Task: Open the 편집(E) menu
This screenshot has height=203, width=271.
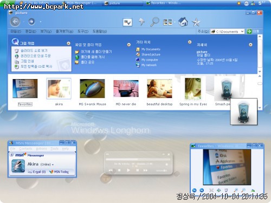Action: [31, 31]
